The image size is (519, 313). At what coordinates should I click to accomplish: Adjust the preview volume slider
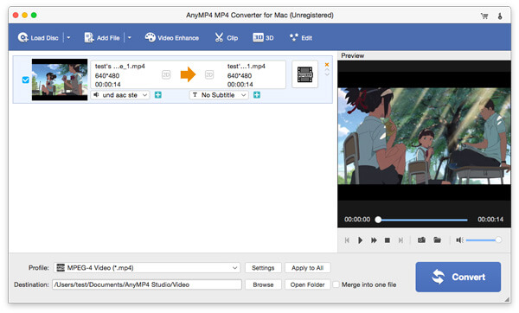484,240
